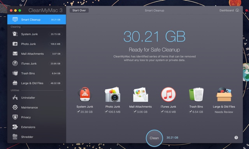Viewport: 249px width, 149px height.
Task: Open the Trash Bins sidebar label
Action: click(x=28, y=73)
